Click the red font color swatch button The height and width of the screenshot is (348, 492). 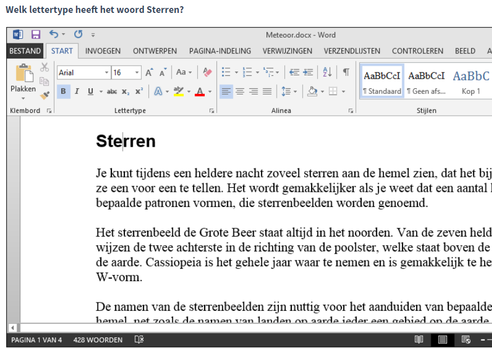coord(199,92)
